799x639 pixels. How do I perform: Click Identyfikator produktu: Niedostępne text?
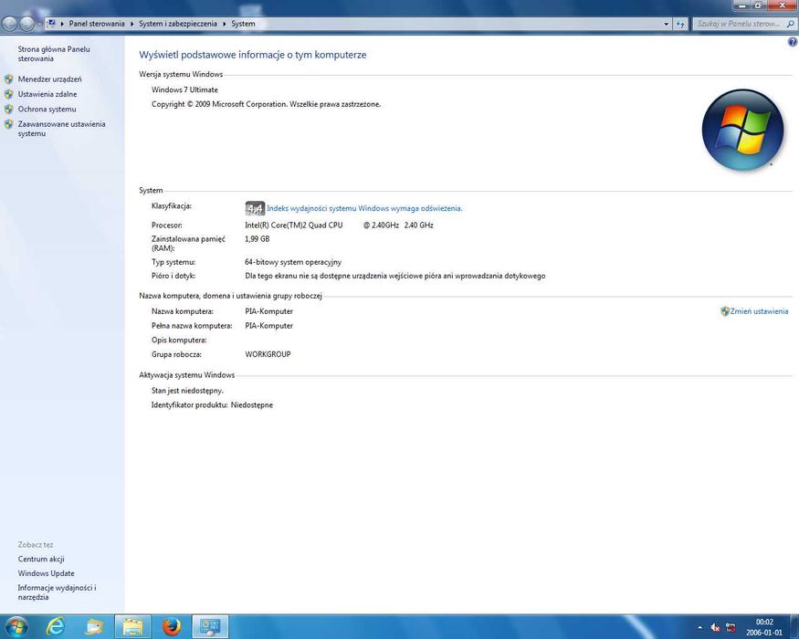point(212,405)
